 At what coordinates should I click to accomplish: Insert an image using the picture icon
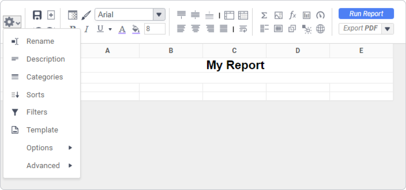click(x=278, y=15)
